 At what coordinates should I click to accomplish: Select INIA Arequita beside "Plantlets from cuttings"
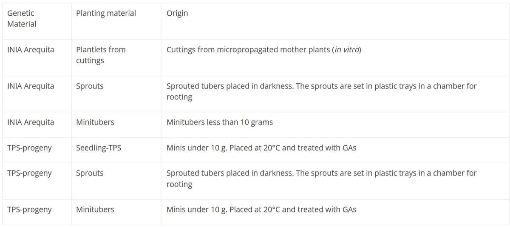pyautogui.click(x=31, y=50)
